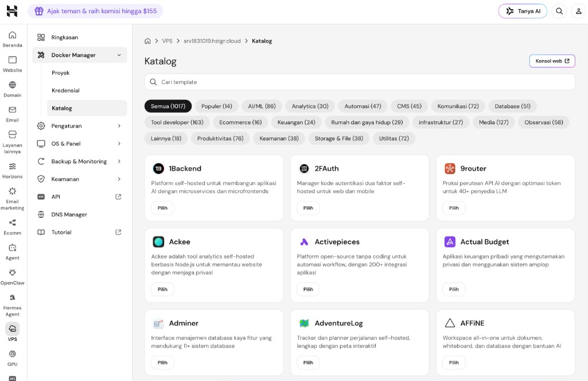Open Website section in left rail

pyautogui.click(x=13, y=64)
